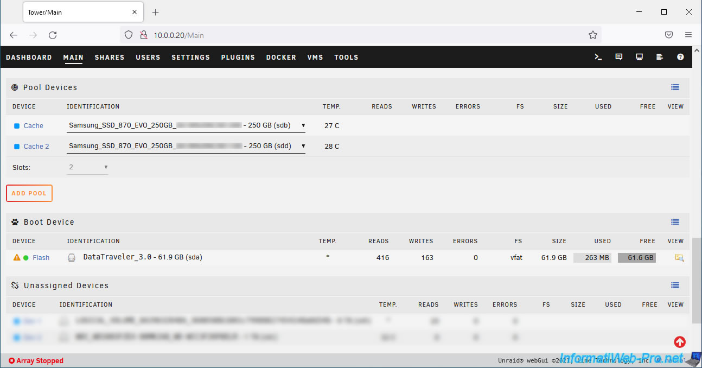Toggle Pool Devices view mode icon
702x368 pixels.
[x=675, y=87]
